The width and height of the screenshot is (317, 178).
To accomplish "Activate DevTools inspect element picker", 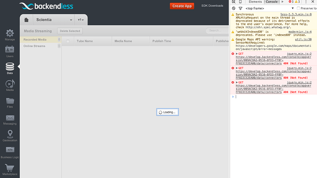I will coord(234,2).
